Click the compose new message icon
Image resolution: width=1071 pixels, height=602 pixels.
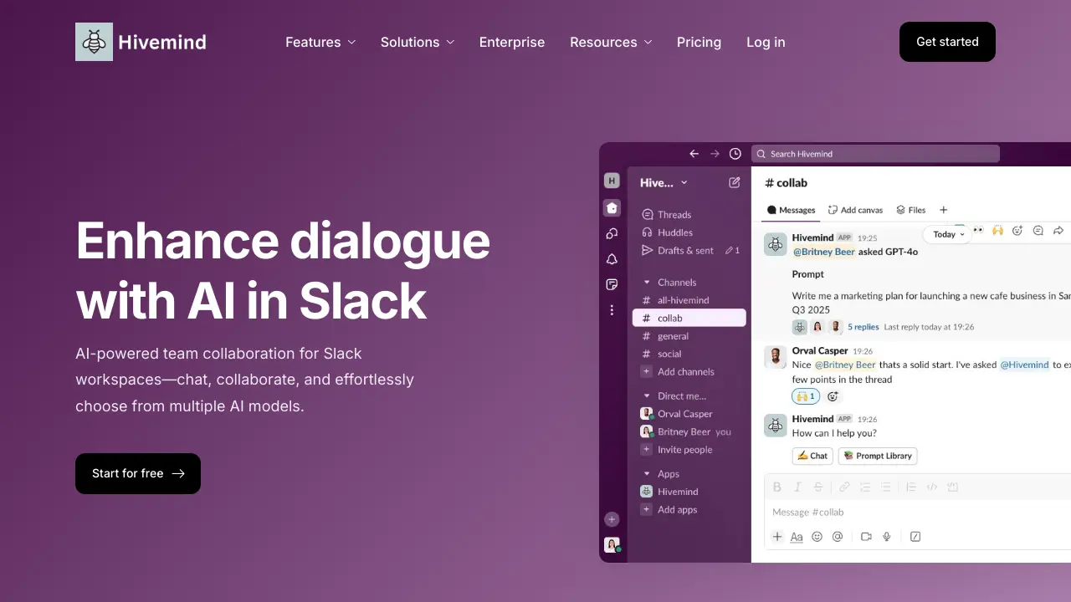pyautogui.click(x=735, y=182)
